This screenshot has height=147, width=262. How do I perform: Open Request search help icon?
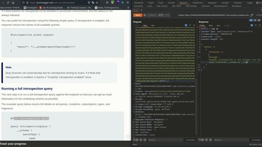pos(134,140)
